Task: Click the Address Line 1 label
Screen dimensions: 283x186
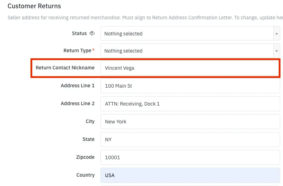Action: click(77, 85)
